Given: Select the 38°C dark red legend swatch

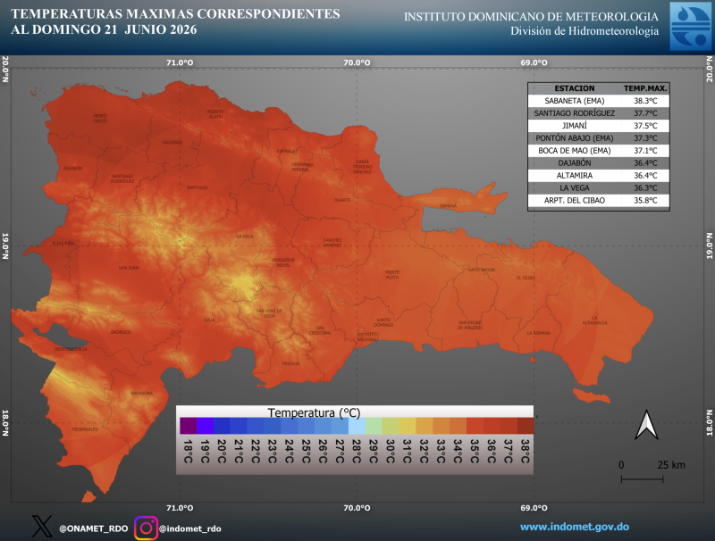Looking at the screenshot, I should tap(526, 426).
